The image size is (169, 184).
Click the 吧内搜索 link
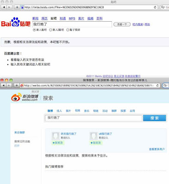point(138,24)
